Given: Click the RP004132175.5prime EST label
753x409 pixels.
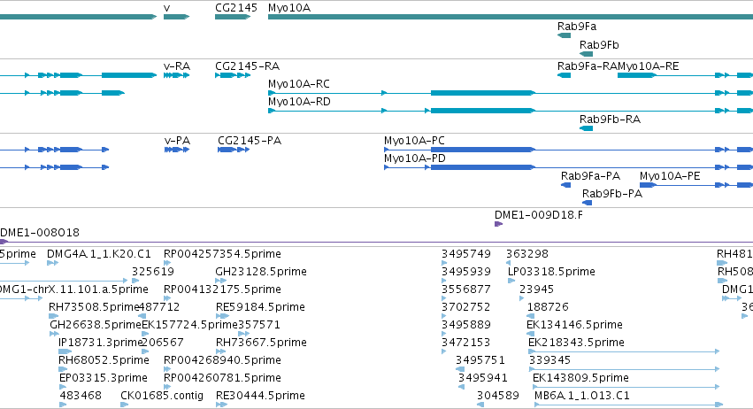Looking at the screenshot, I should 222,289.
